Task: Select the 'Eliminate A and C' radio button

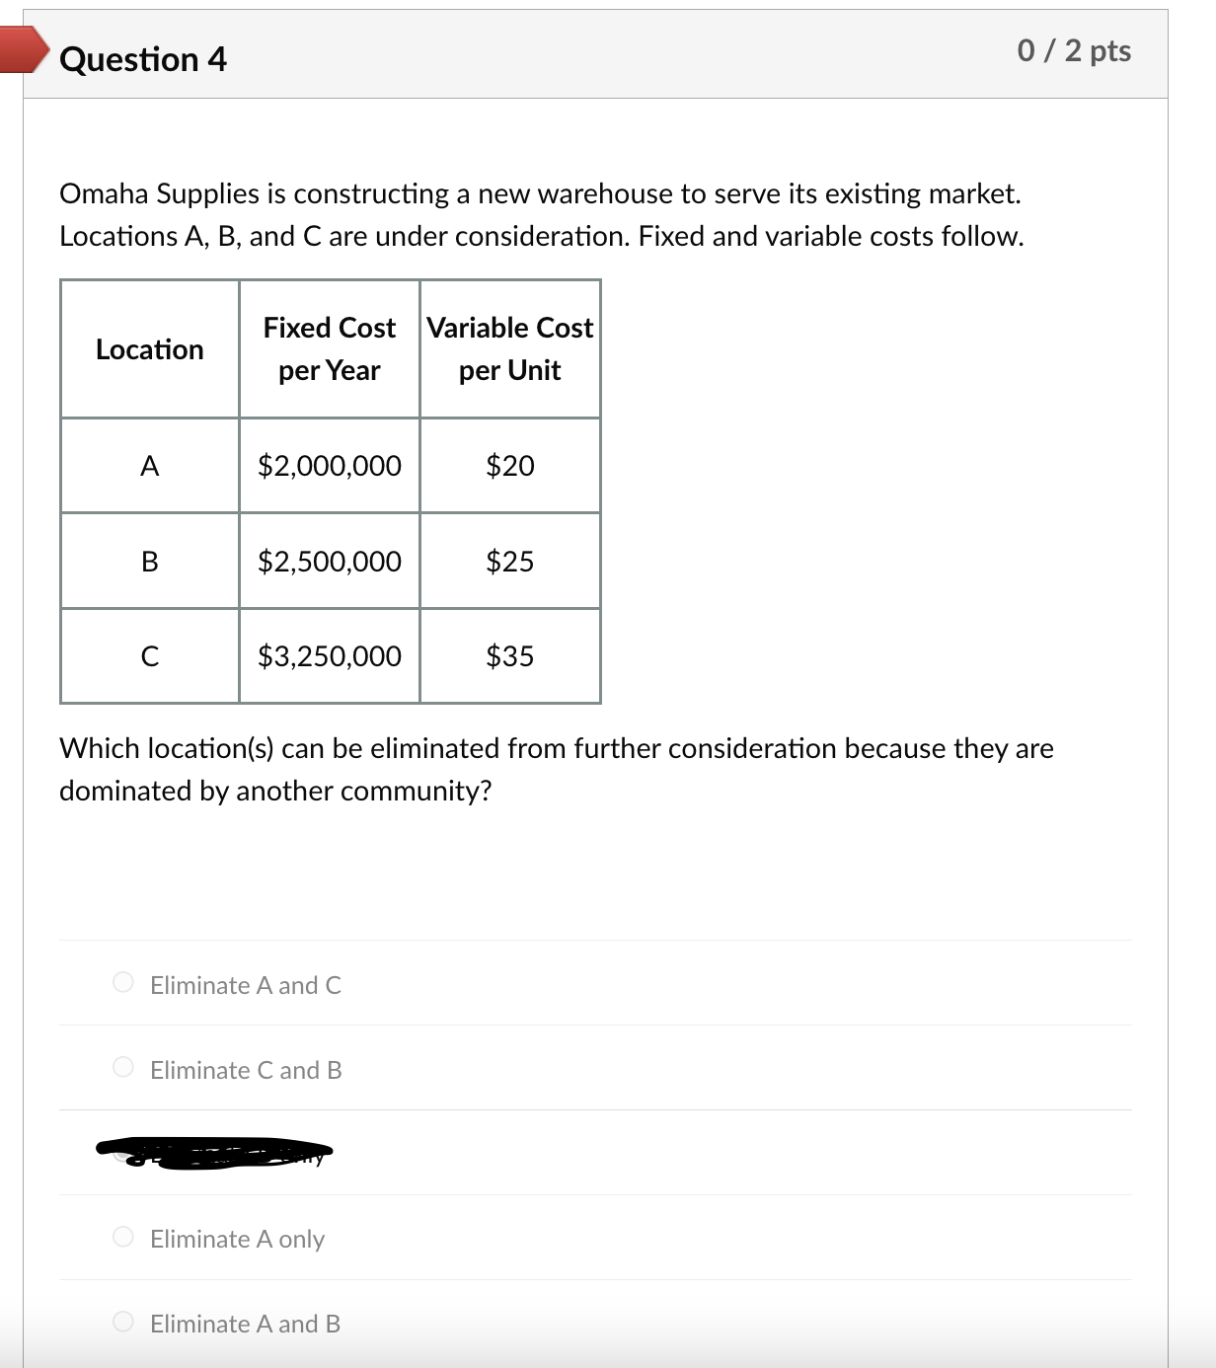Action: pyautogui.click(x=122, y=983)
